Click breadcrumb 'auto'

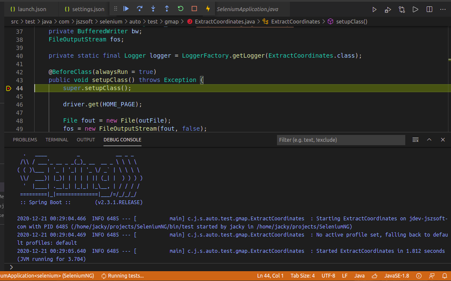(x=135, y=21)
